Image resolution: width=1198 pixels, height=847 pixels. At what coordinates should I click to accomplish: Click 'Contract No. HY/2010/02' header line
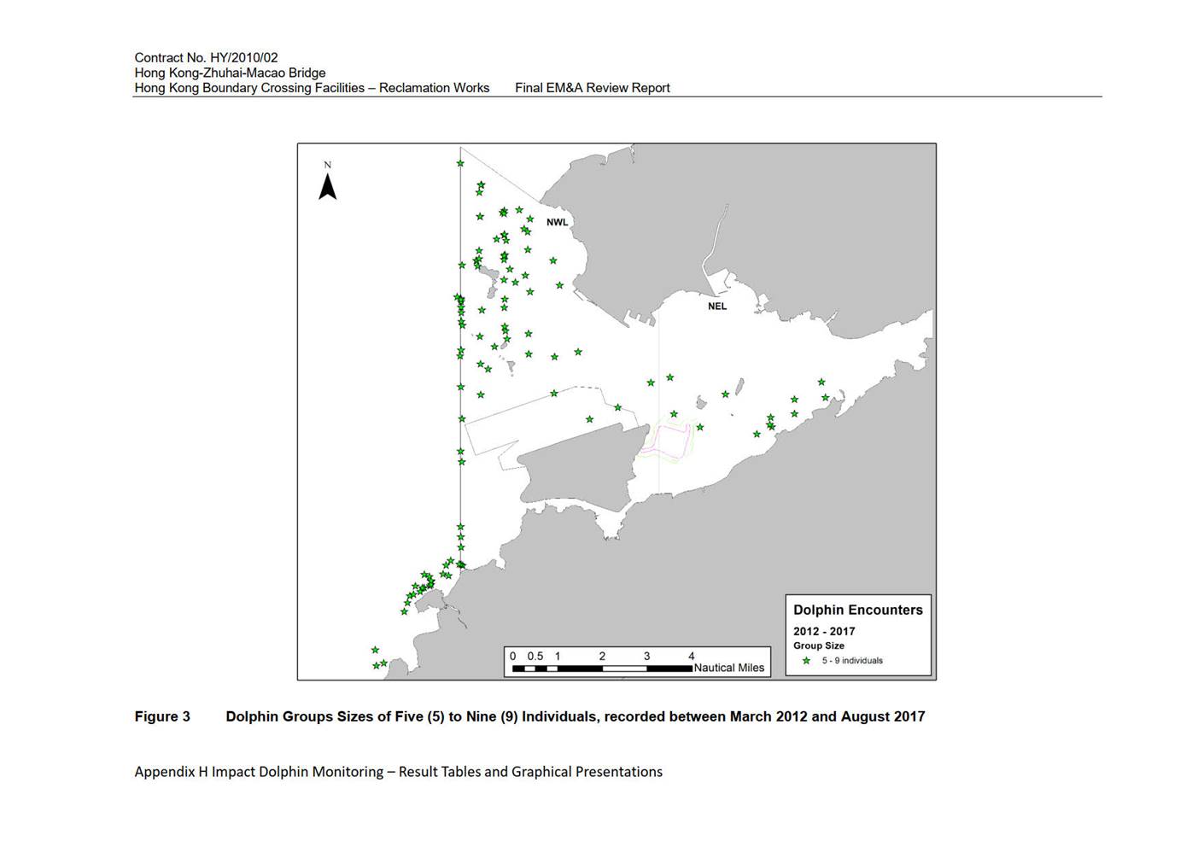tap(206, 58)
